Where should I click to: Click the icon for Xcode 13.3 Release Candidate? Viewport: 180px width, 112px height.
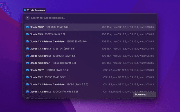27,41
